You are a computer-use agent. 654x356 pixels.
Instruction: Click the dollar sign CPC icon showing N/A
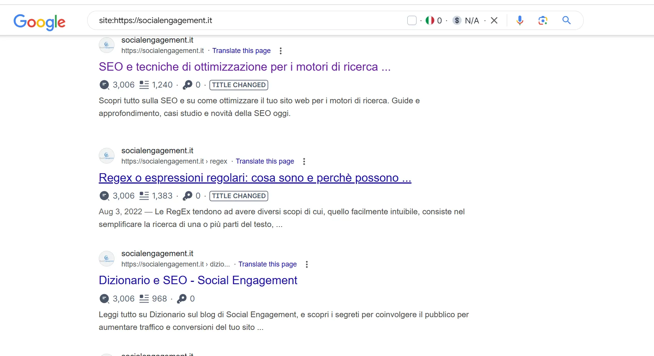coord(456,20)
